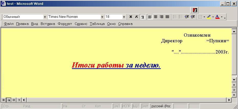This screenshot has height=109, width=238.
Task: Open the Формат menu
Action: pos(65,24)
